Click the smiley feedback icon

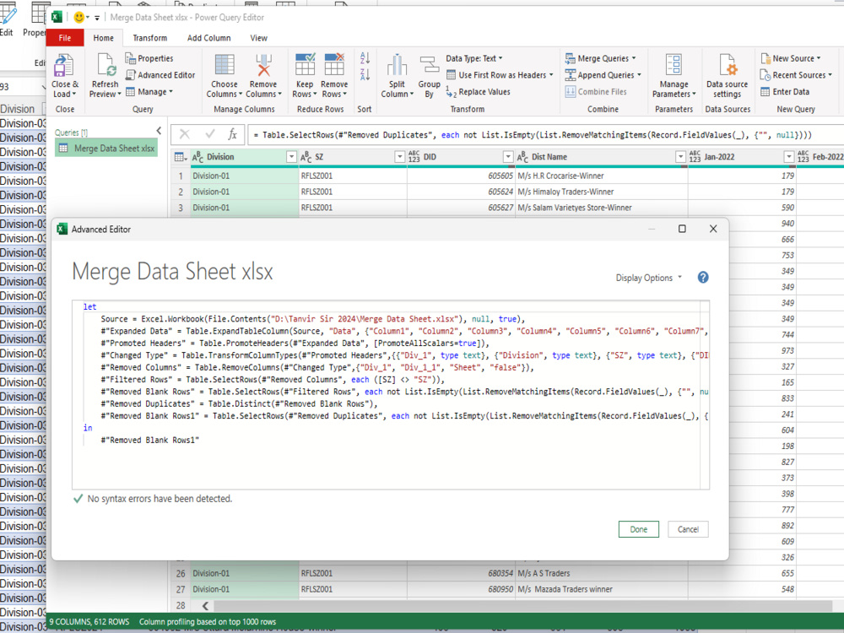click(x=79, y=17)
